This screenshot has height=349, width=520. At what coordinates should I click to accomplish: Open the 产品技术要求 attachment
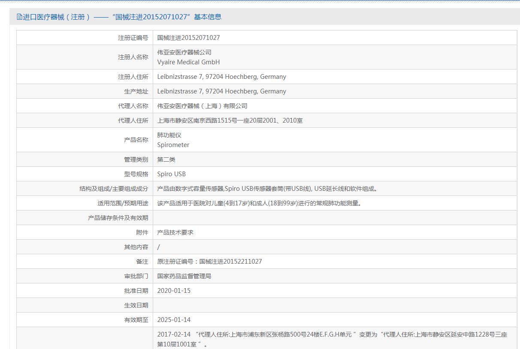coord(175,232)
